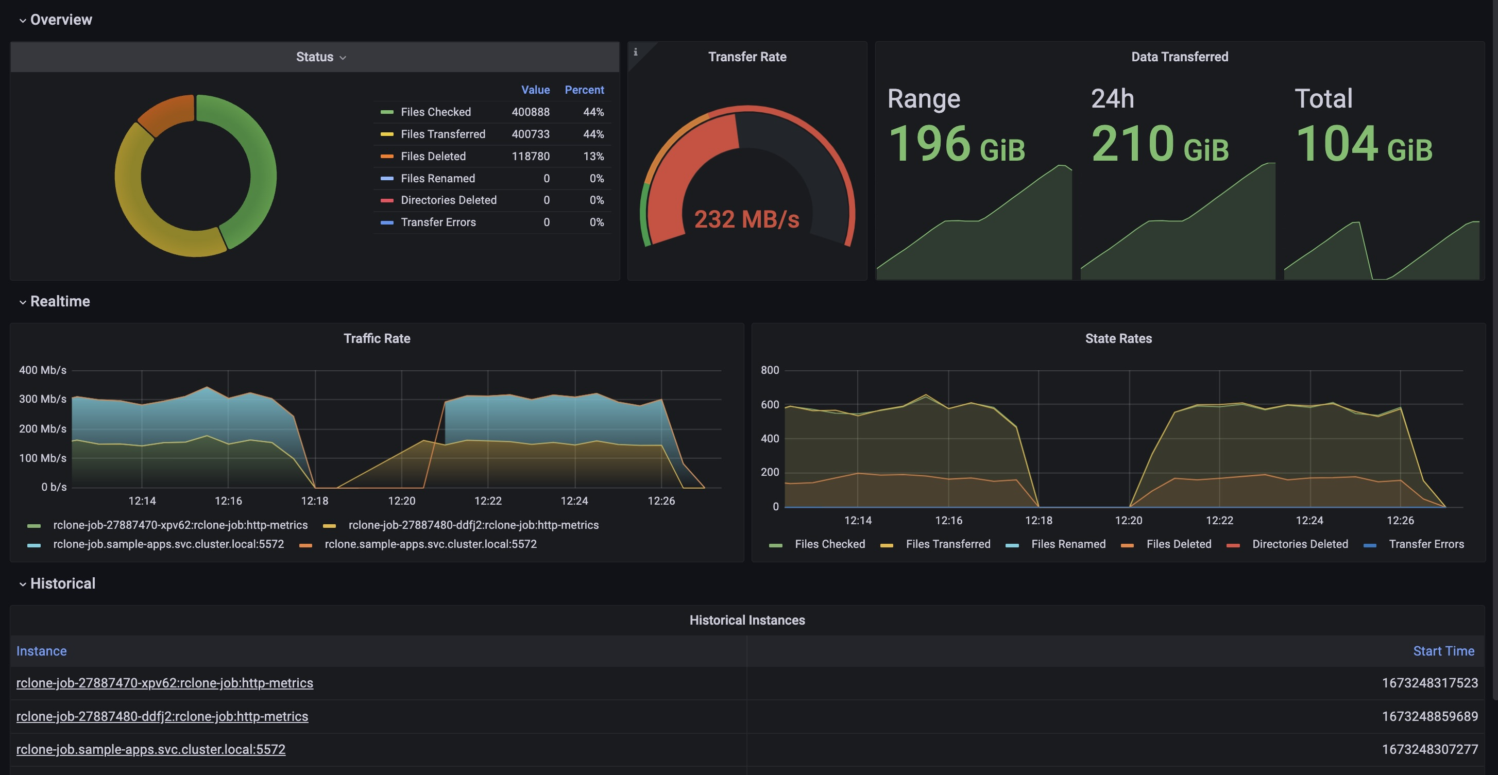
Task: Collapse the Historical row chevron
Action: coord(23,584)
